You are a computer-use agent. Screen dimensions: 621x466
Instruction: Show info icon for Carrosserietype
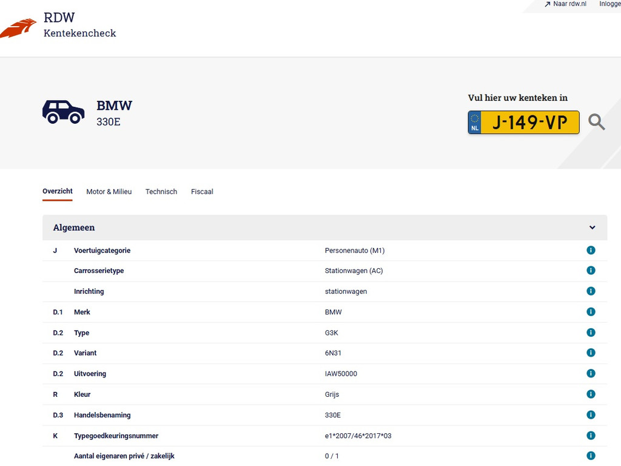tap(591, 271)
